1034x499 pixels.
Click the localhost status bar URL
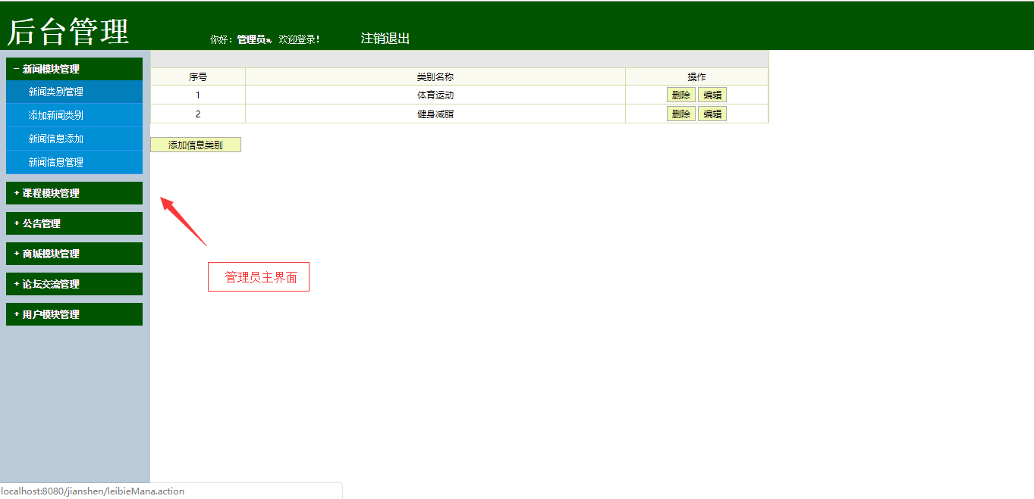tap(93, 491)
